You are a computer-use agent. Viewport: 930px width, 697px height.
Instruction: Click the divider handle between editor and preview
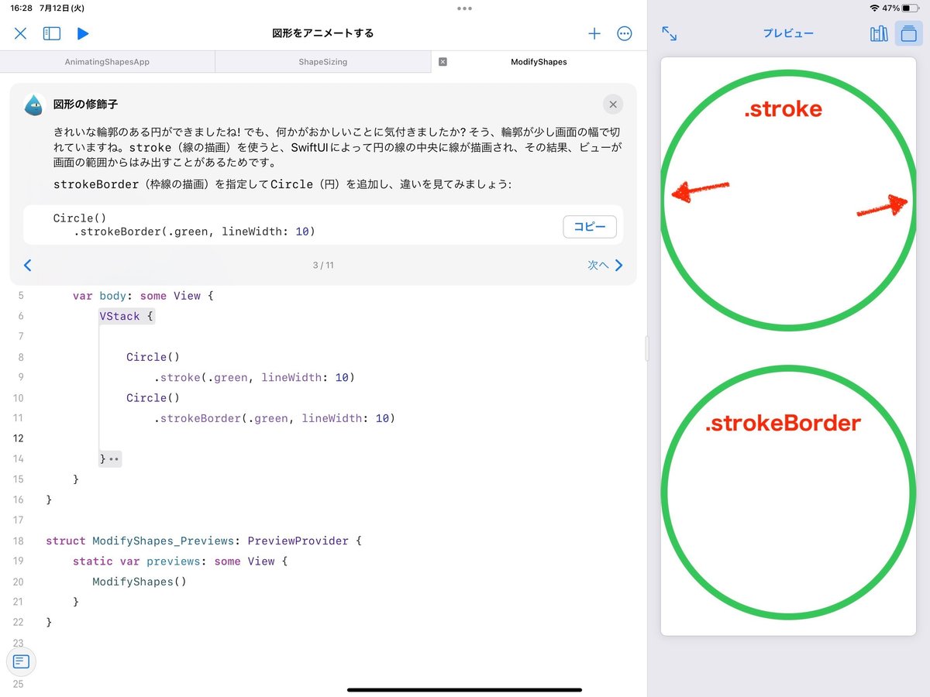pos(647,348)
